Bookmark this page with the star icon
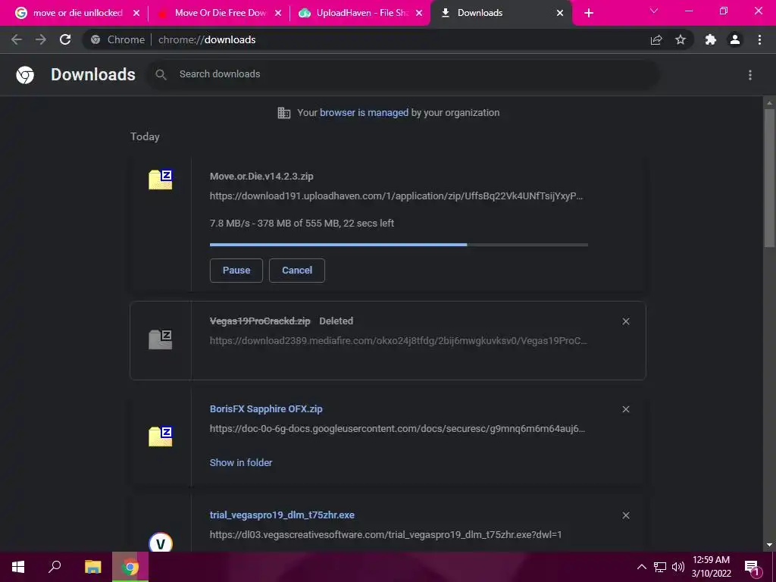The width and height of the screenshot is (776, 582). 681,39
